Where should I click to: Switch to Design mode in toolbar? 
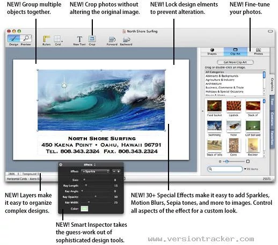coord(14,38)
